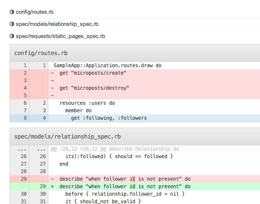260x204 pixels.
Task: Click the removed line get "microposts/create"
Action: 154,73
